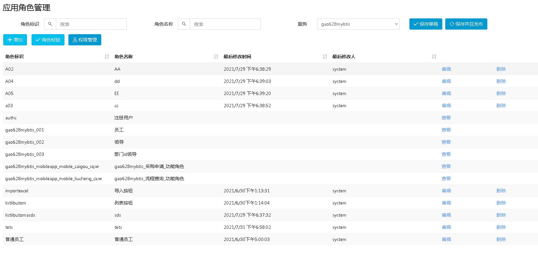Sort table by 角色标识 column arrows
Viewport: 538px width, 262px height.
point(107,57)
